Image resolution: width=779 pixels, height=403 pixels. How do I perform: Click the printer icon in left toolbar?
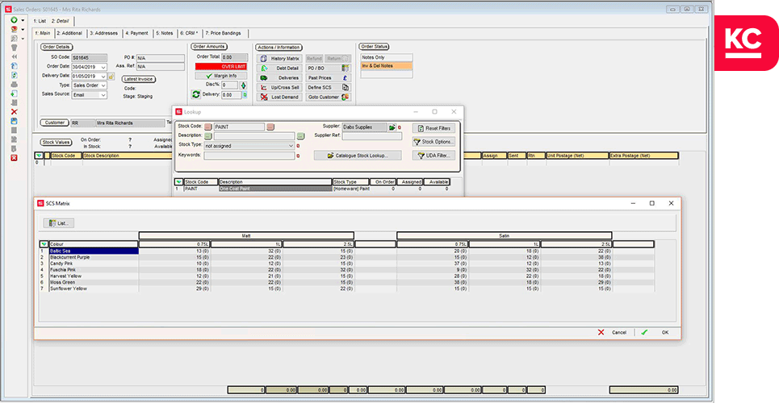14,85
